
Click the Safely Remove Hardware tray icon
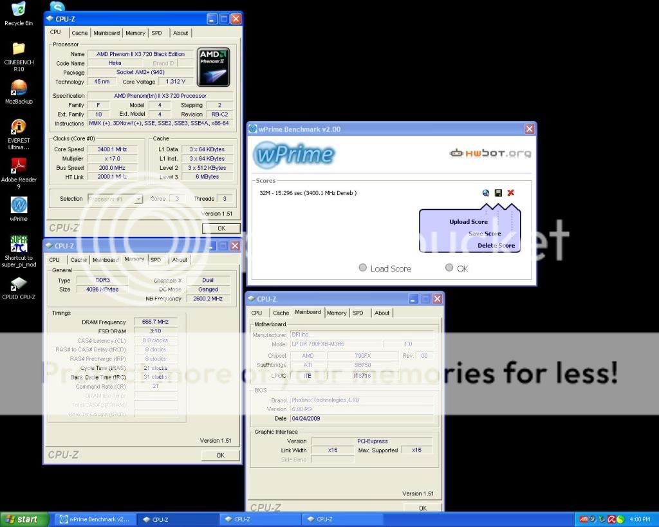[x=602, y=519]
